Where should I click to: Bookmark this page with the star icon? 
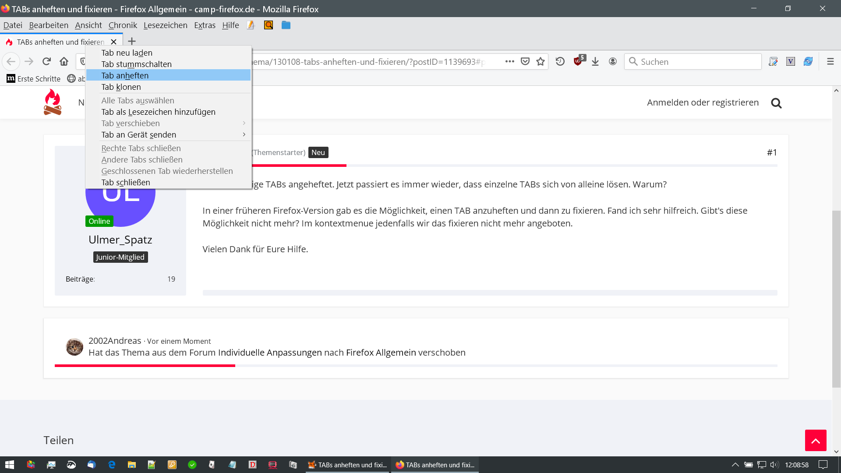click(x=541, y=61)
